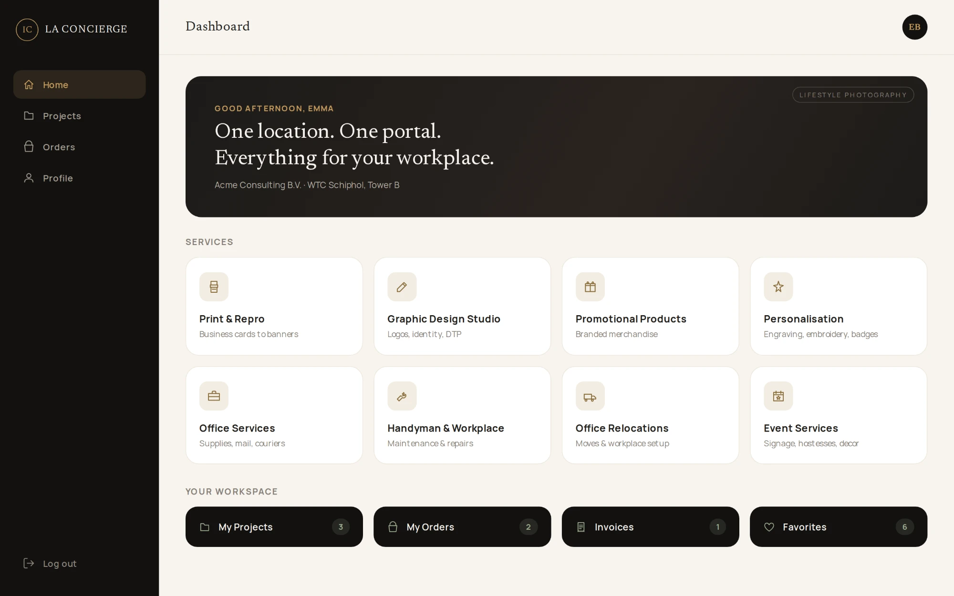Click the Favorites count badge 6

click(904, 527)
